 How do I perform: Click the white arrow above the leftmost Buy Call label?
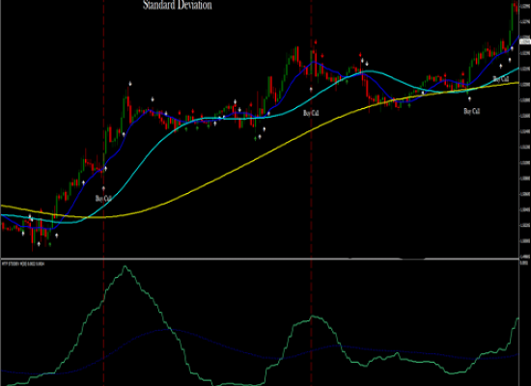pyautogui.click(x=103, y=188)
